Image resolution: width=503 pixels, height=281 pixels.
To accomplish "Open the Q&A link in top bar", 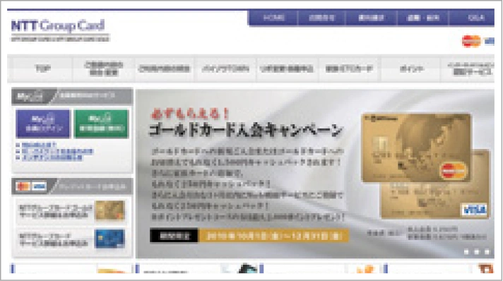I will (475, 18).
